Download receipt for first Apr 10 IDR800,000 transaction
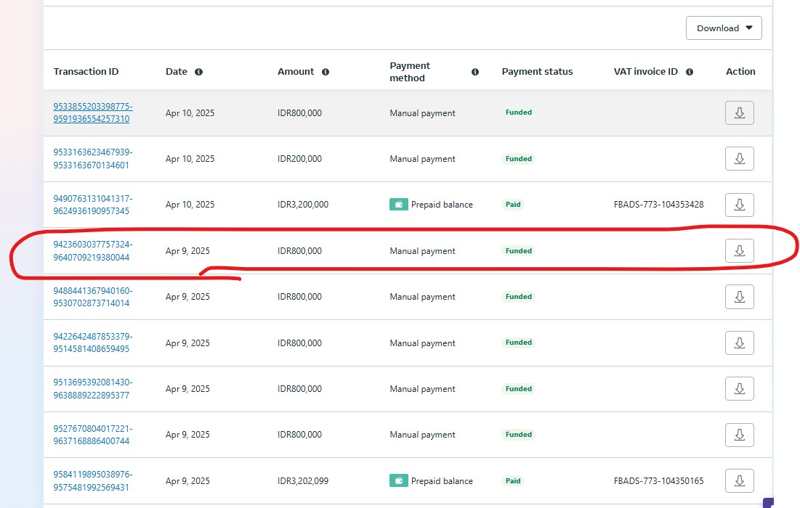 click(x=739, y=113)
